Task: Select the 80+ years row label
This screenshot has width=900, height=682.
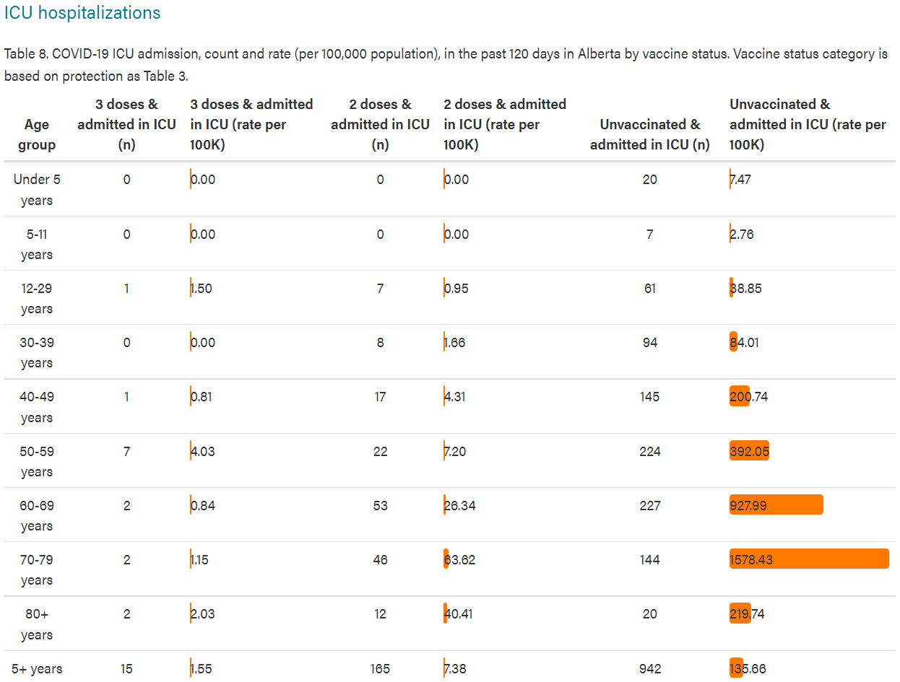Action: (37, 624)
